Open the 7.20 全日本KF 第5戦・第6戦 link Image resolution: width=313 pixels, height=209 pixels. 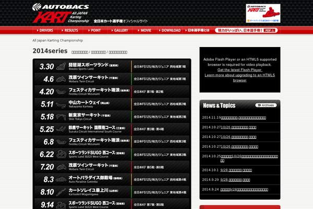[149, 167]
